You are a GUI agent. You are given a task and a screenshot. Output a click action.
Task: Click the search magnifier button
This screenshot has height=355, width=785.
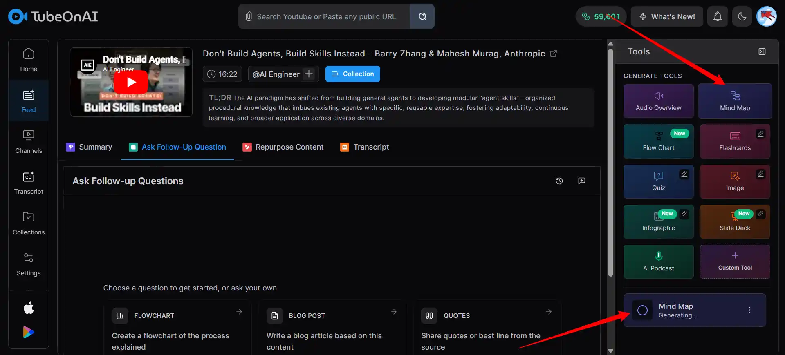[x=422, y=16]
